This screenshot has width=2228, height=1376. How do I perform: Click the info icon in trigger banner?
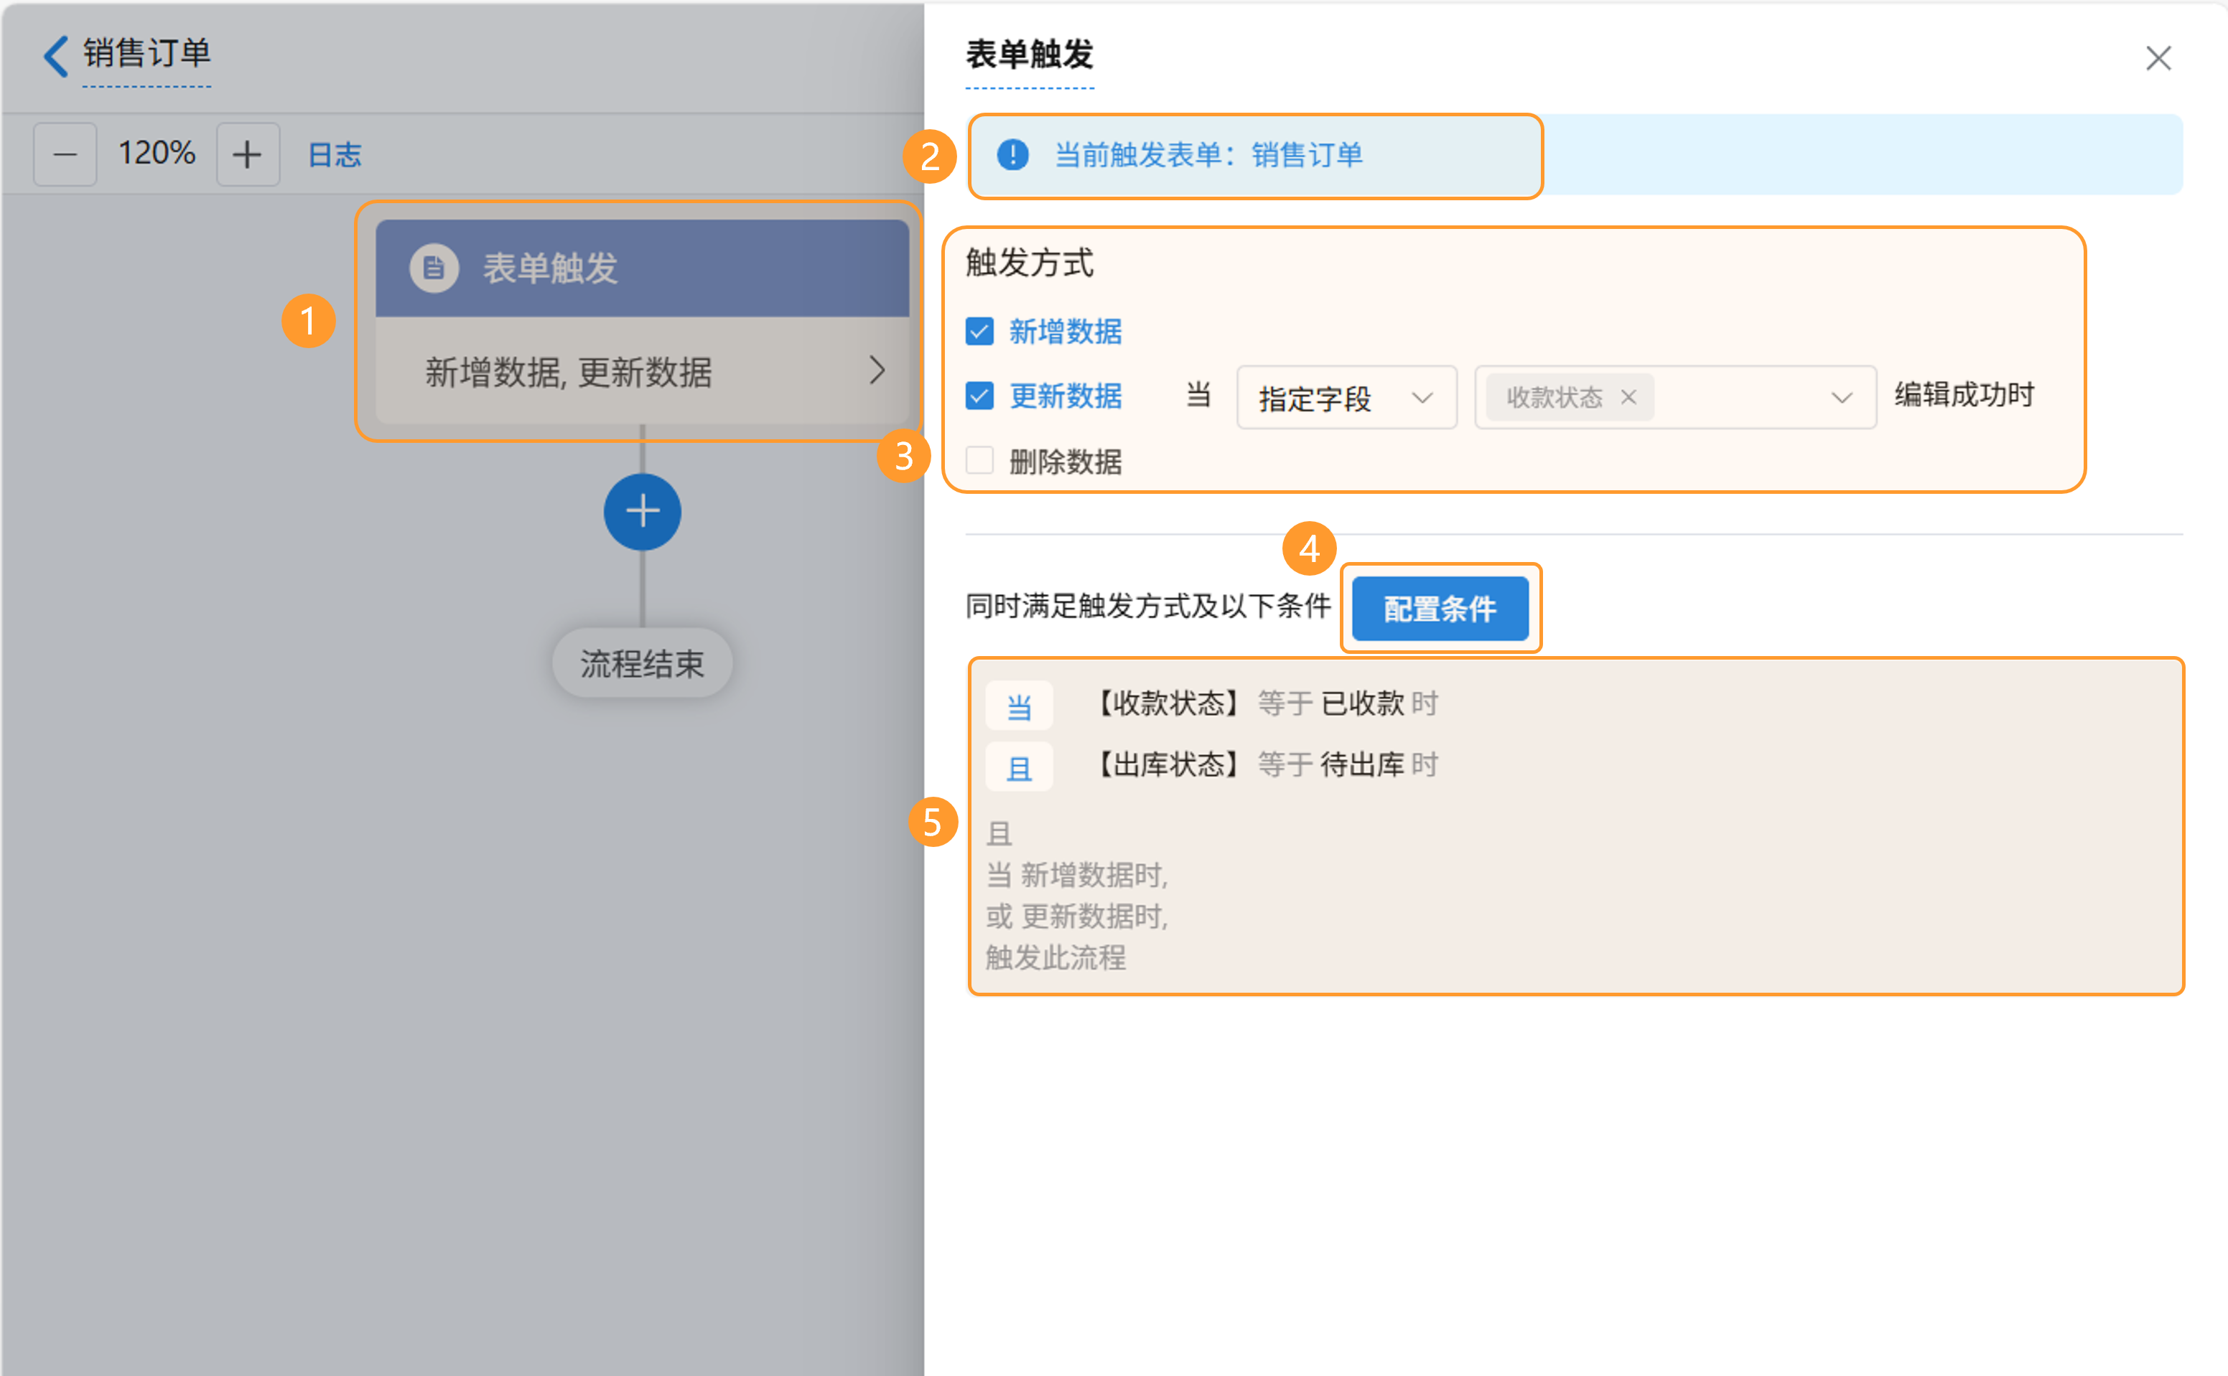point(1012,156)
